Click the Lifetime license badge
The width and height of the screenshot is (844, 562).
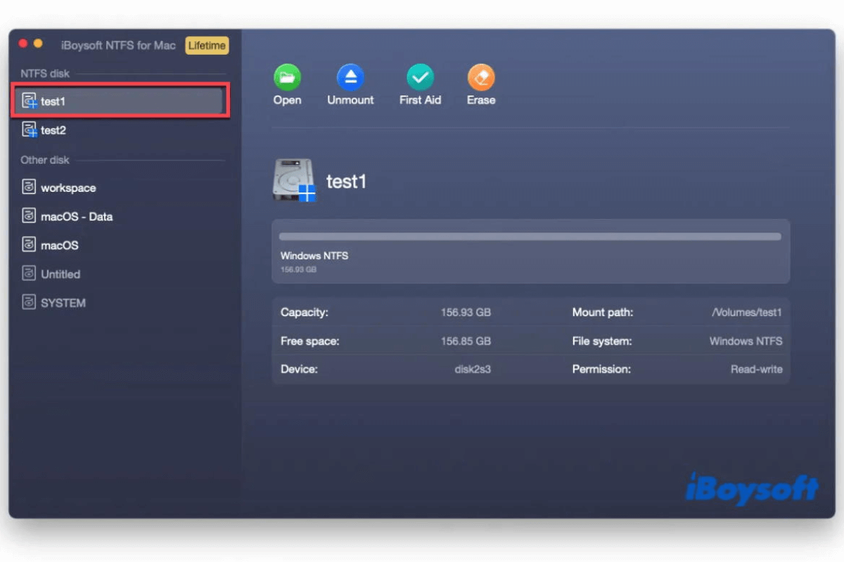click(x=206, y=45)
